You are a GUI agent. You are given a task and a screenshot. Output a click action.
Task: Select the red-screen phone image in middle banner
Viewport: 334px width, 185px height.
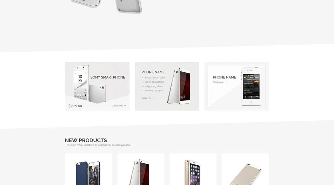179,86
